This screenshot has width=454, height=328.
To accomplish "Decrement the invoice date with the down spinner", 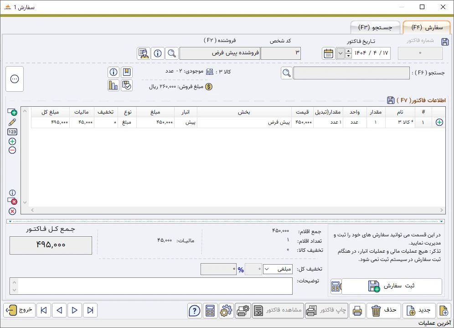I will click(349, 56).
